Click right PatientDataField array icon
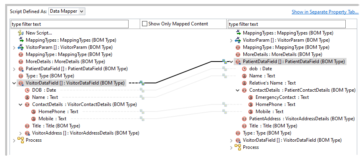The width and height of the screenshot is (360, 156). [238, 62]
